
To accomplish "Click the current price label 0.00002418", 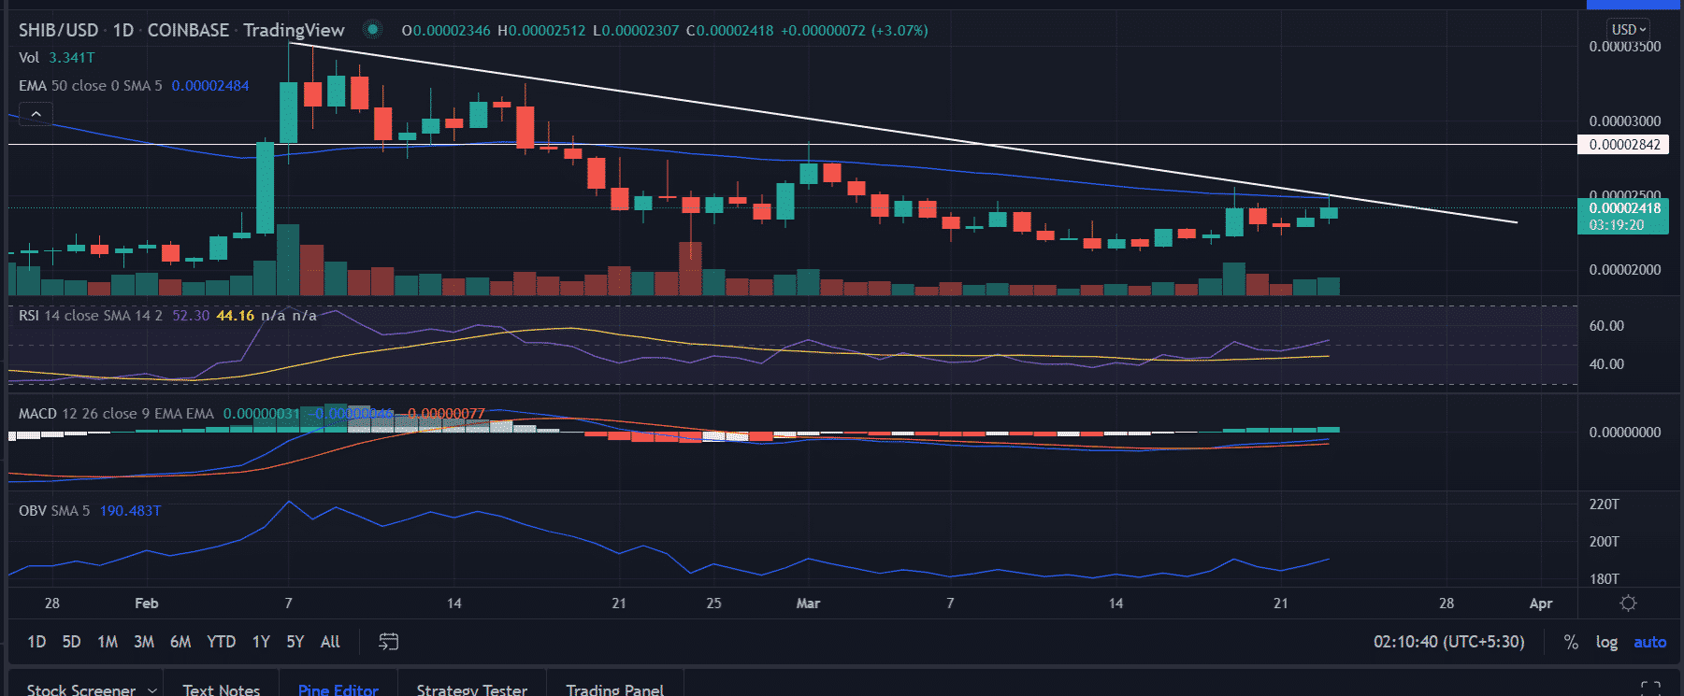I will 1623,208.
